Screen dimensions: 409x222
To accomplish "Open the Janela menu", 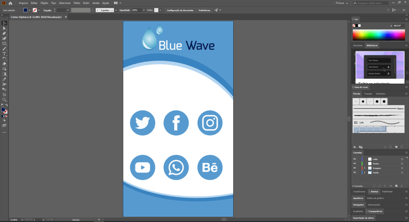I will [x=96, y=3].
